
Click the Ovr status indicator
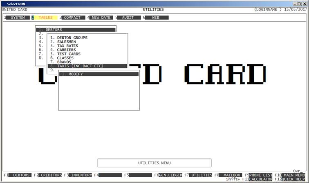coord(297,171)
